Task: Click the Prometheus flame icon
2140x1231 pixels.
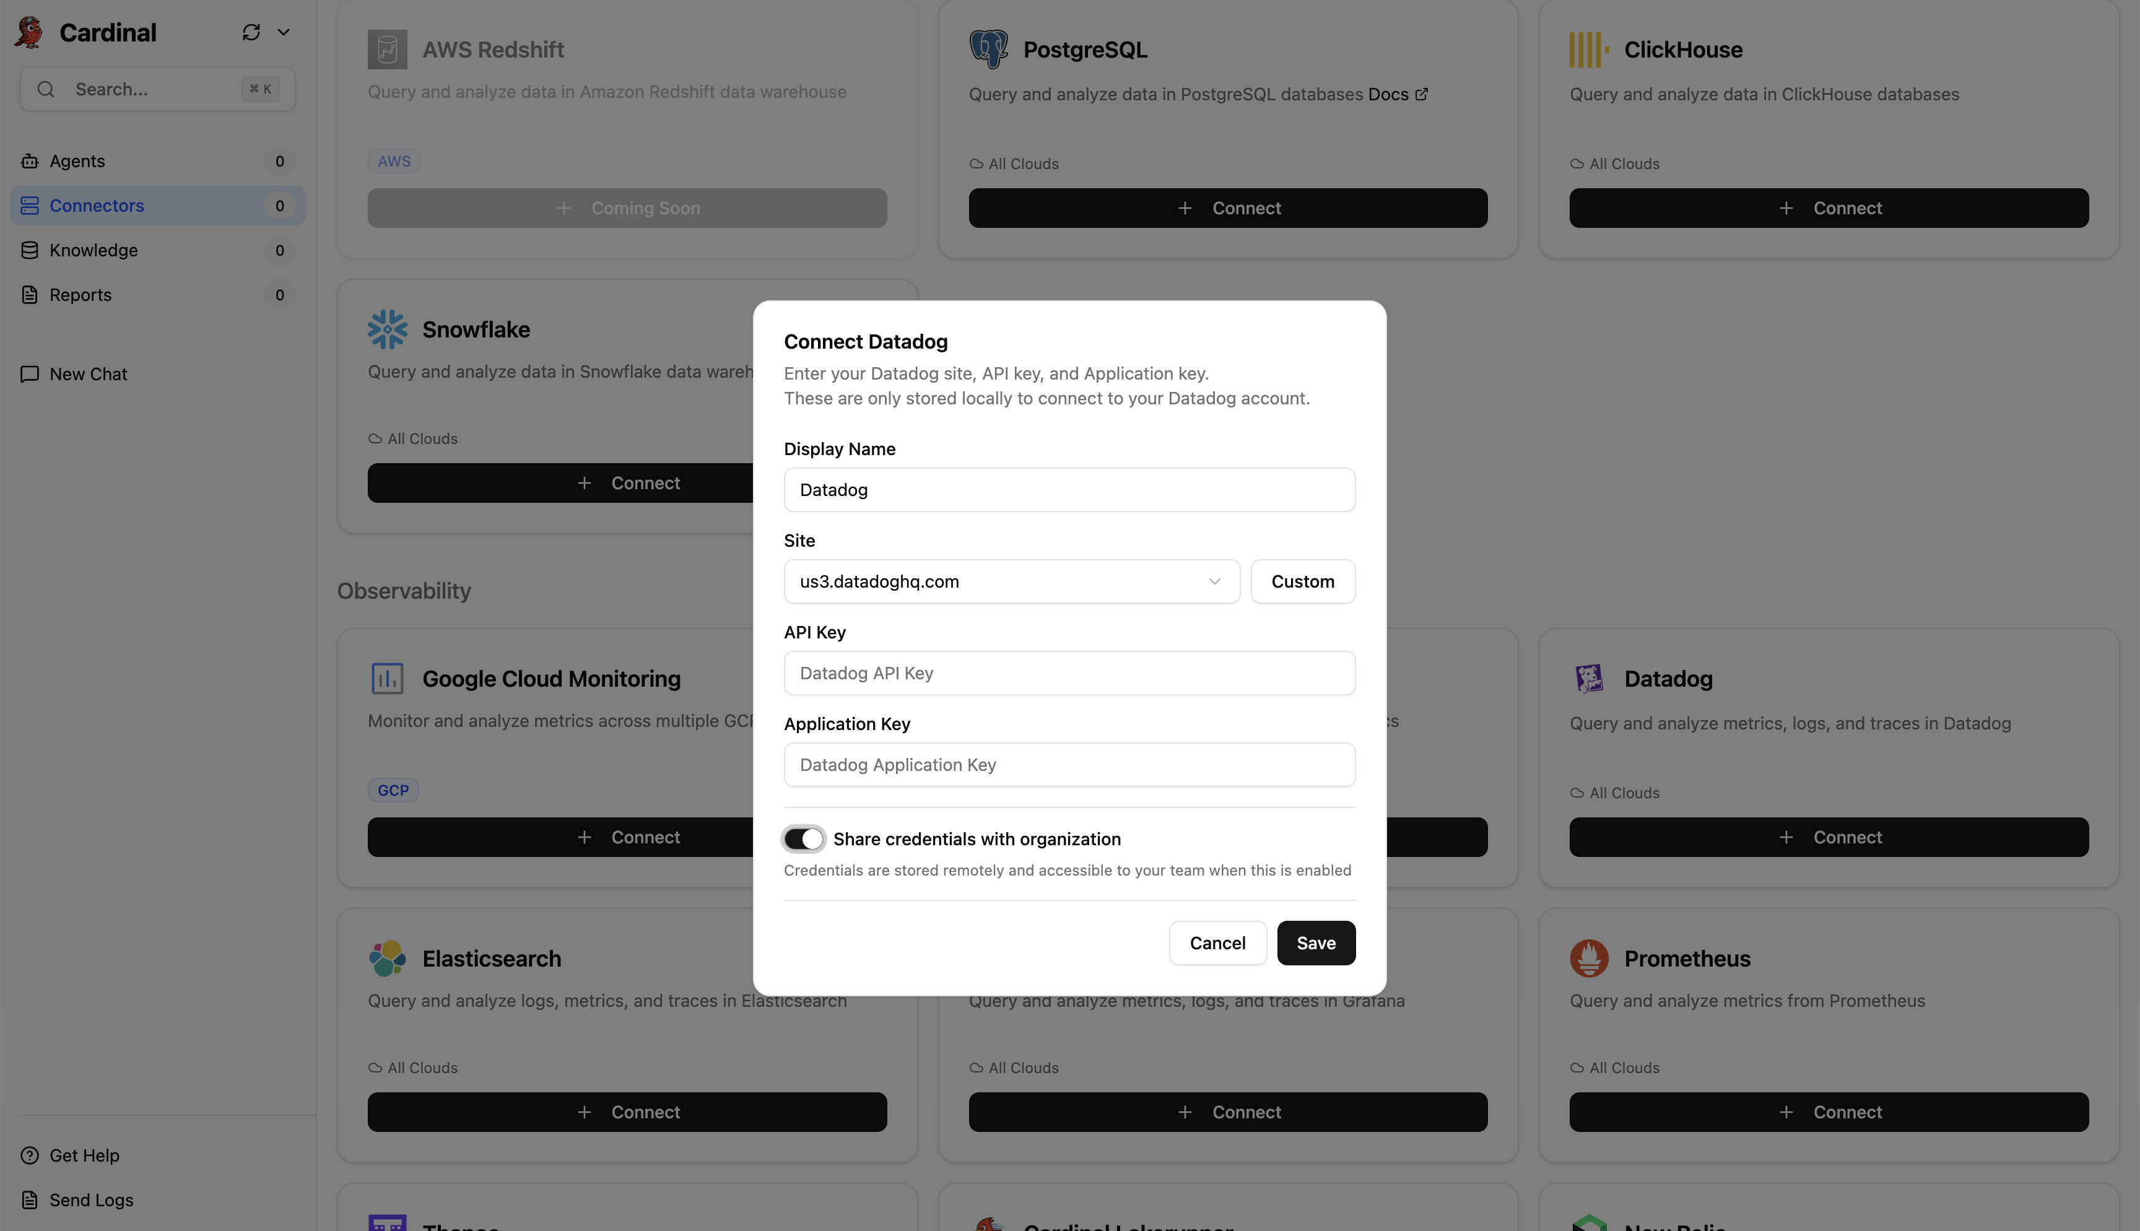Action: coord(1588,958)
